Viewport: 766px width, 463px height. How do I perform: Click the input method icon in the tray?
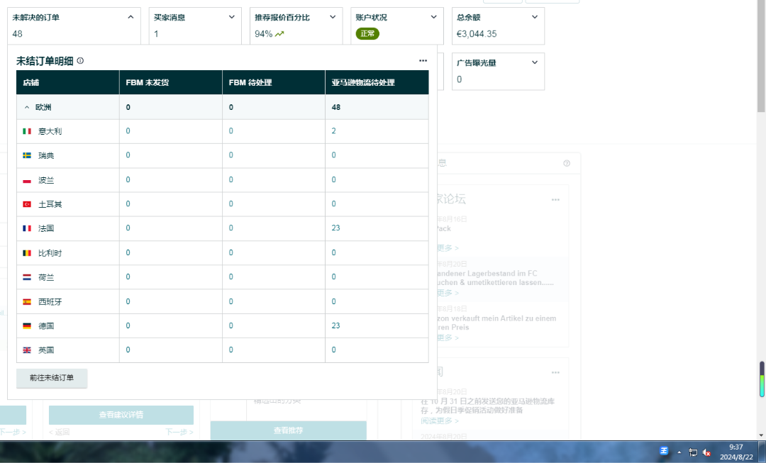(663, 451)
